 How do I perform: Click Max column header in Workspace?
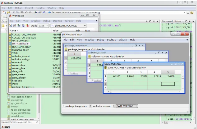pyautogui.click(x=87, y=30)
